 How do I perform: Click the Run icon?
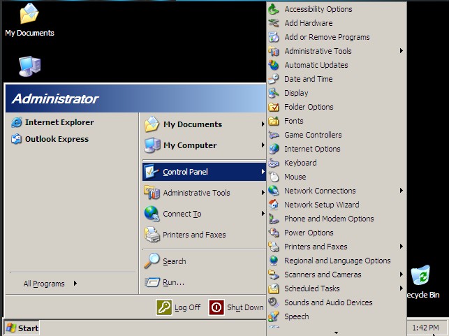[152, 282]
